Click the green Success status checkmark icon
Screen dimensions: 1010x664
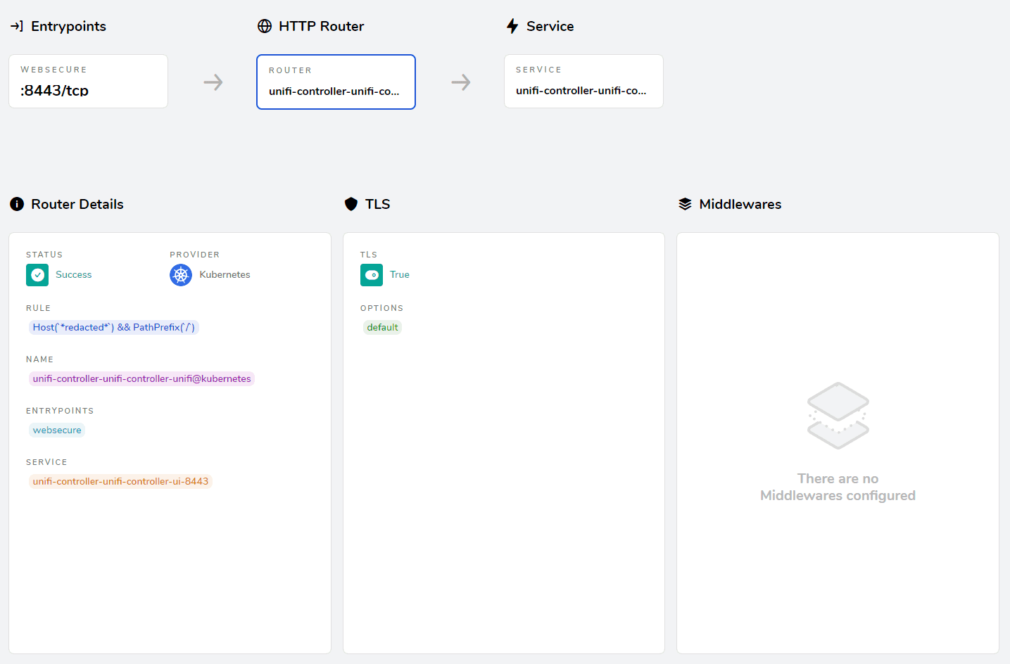pyautogui.click(x=37, y=275)
